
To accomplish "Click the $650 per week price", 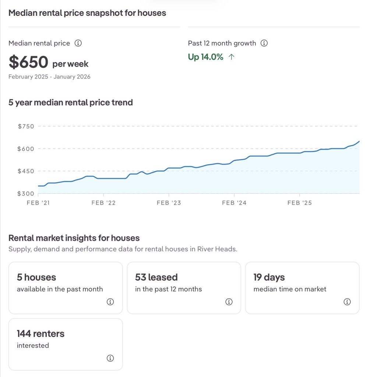I will [x=49, y=63].
